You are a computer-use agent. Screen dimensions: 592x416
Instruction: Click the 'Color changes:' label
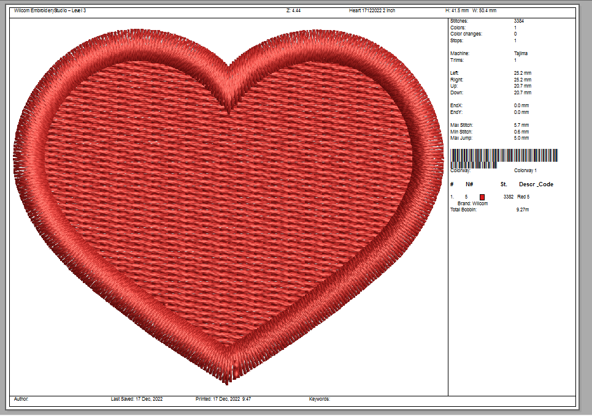tap(466, 34)
